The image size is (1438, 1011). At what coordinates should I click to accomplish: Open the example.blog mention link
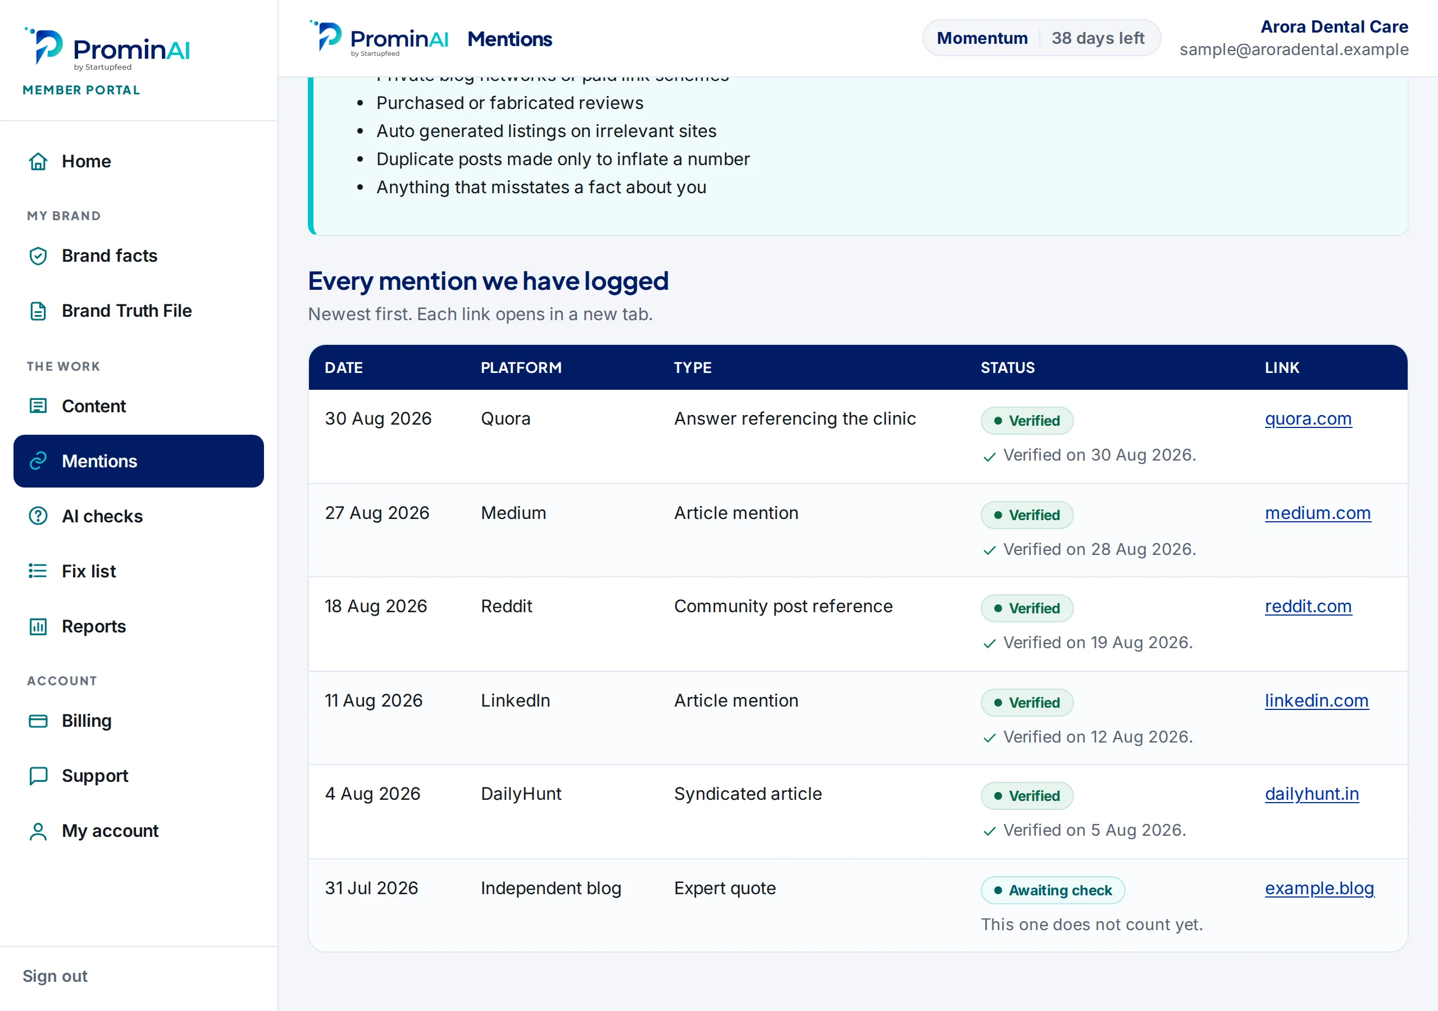tap(1319, 888)
